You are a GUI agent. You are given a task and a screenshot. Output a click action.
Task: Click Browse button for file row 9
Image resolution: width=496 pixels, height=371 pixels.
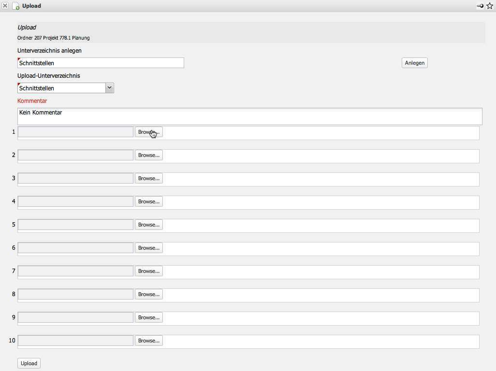click(148, 317)
